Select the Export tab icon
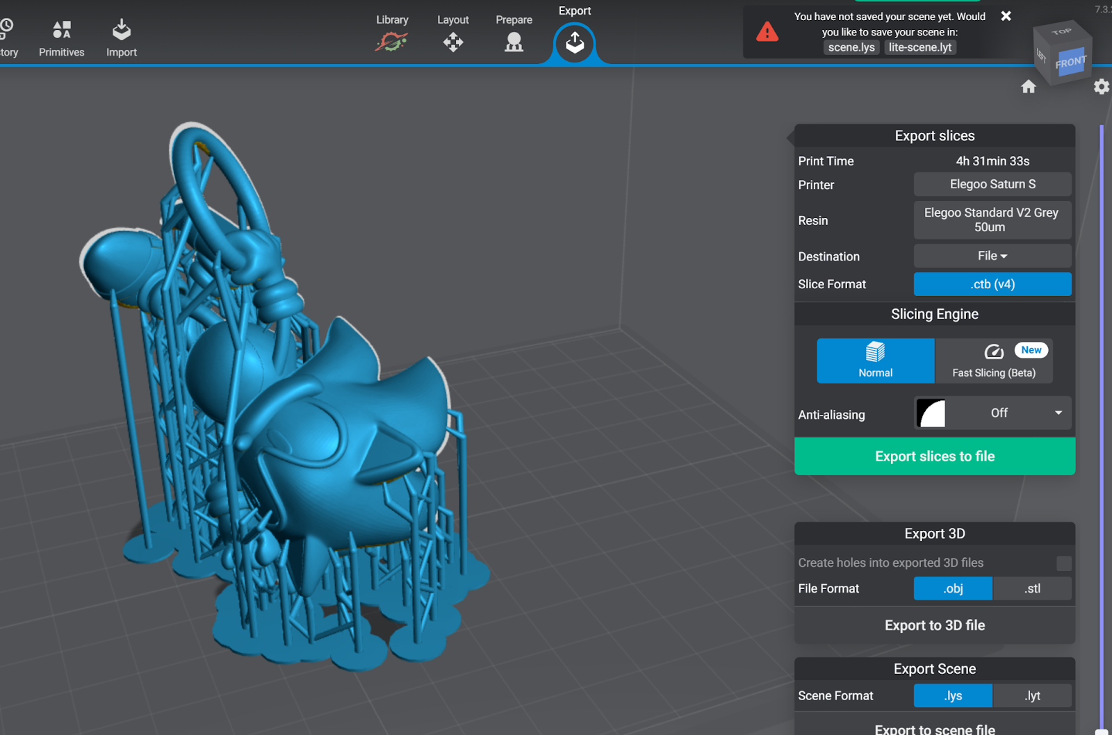 point(575,43)
